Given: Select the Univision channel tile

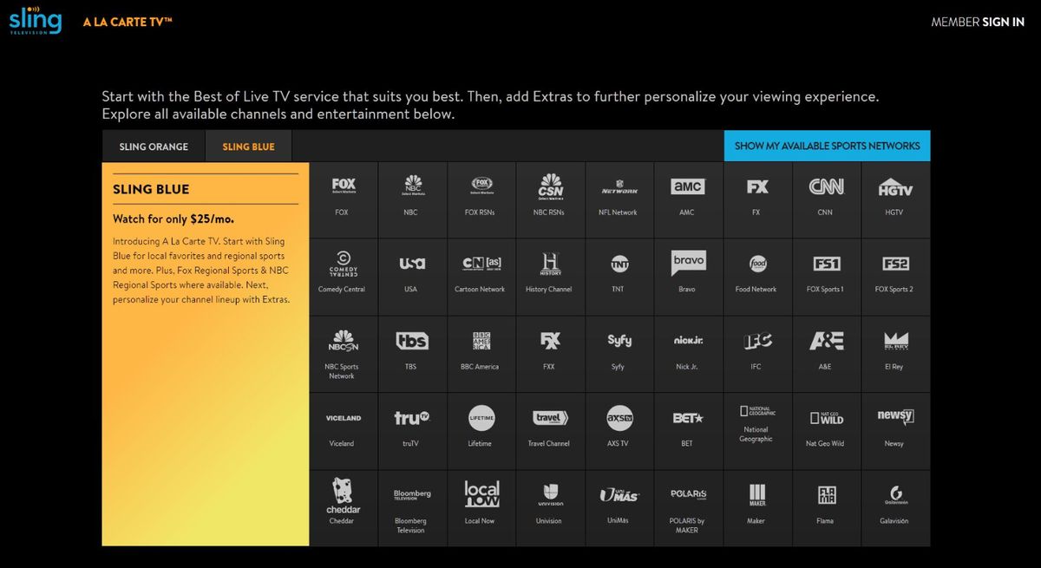Looking at the screenshot, I should (550, 508).
